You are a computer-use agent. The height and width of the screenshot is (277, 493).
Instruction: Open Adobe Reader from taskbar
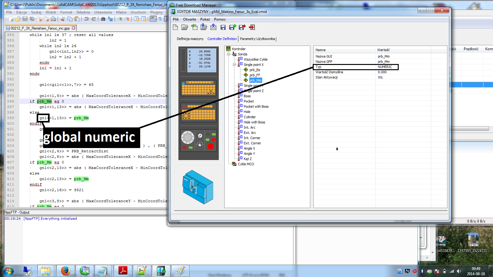pos(123,271)
